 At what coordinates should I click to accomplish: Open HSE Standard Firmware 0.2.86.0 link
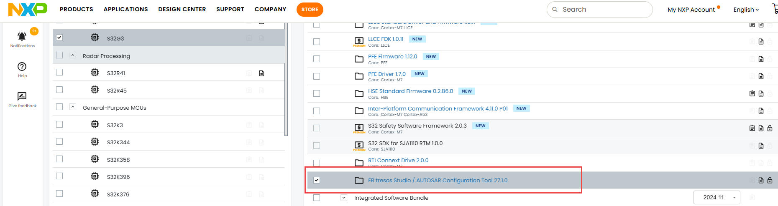(410, 91)
